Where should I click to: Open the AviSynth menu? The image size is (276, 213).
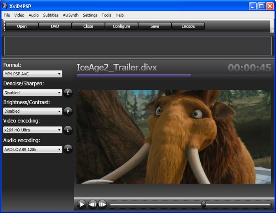pyautogui.click(x=71, y=15)
